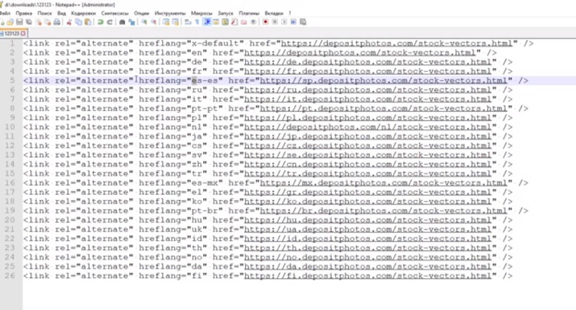
Task: Play back the recorded macro
Action: tap(284, 22)
